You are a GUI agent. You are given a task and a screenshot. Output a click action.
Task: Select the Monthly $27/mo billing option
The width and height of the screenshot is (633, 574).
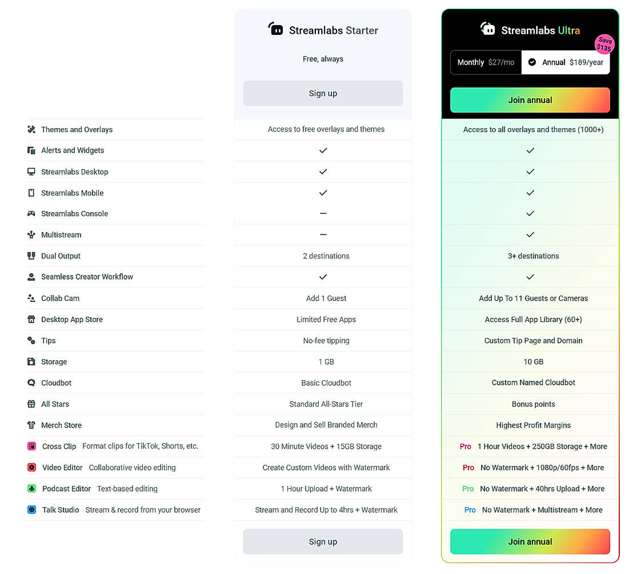pos(486,62)
